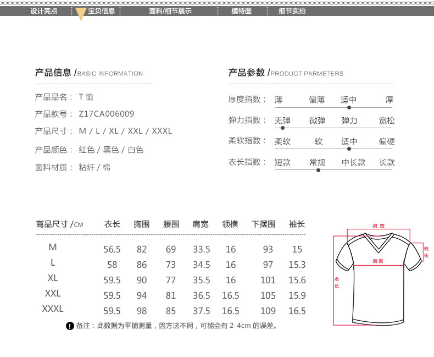Viewport: 434px width, 357px height.
Task: Open the 设计亮点 tab
Action: tap(44, 11)
